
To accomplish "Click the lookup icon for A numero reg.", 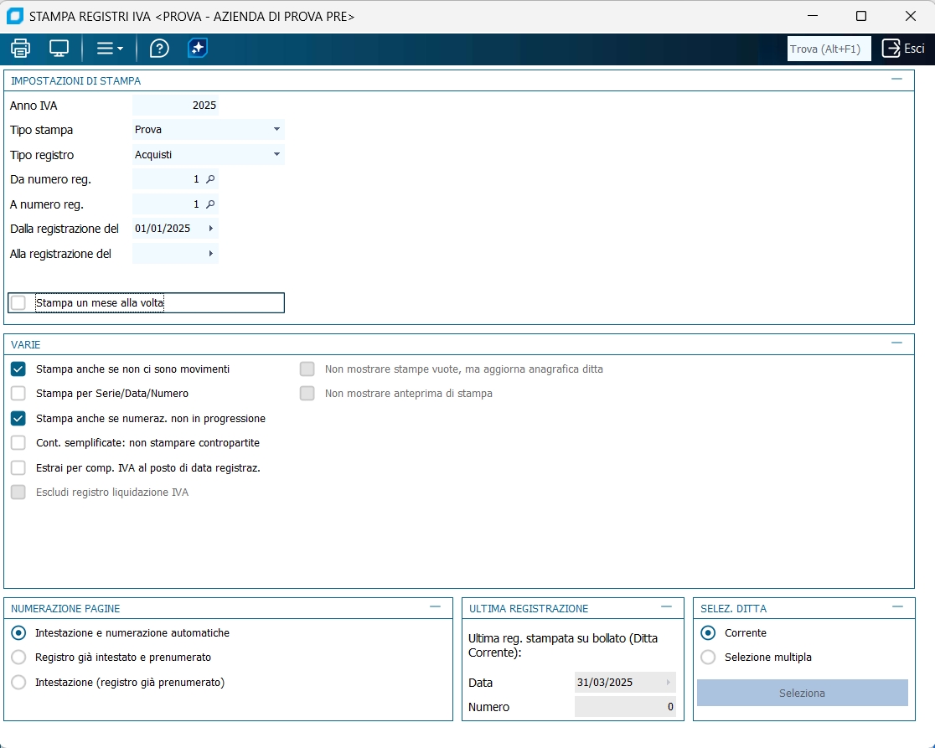I will [210, 204].
